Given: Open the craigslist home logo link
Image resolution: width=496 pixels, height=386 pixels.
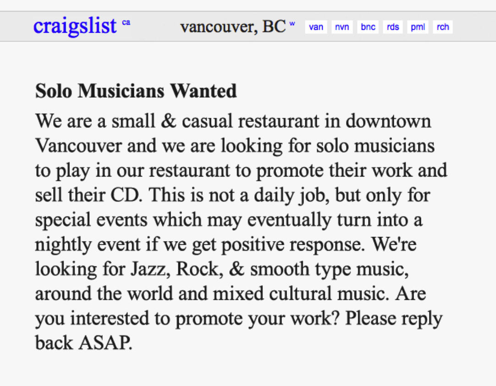Looking at the screenshot, I should click(x=75, y=26).
